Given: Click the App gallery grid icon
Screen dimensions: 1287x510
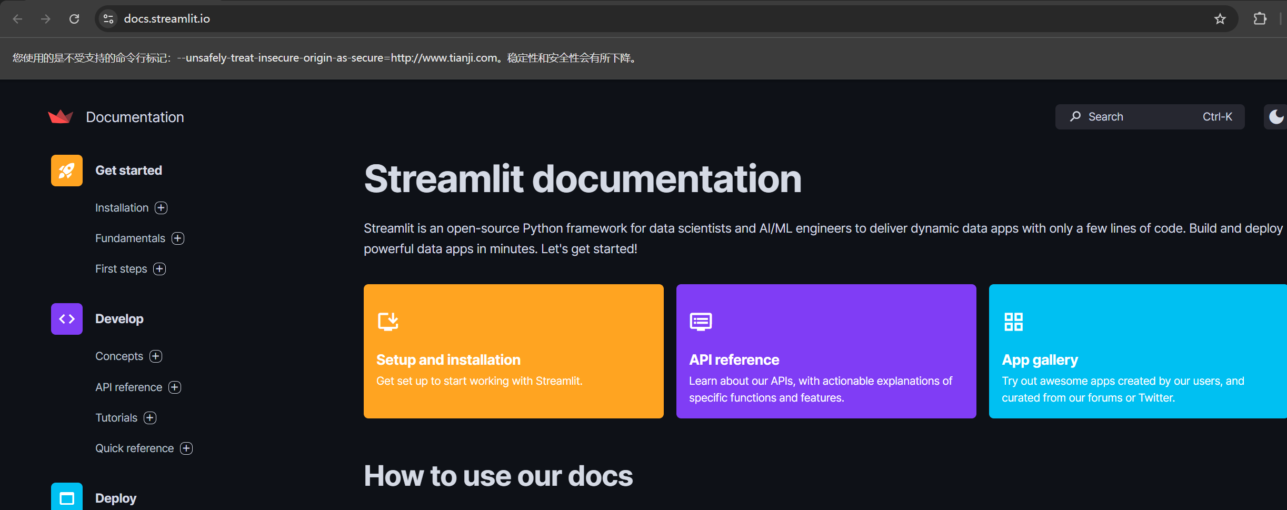Looking at the screenshot, I should (1013, 322).
